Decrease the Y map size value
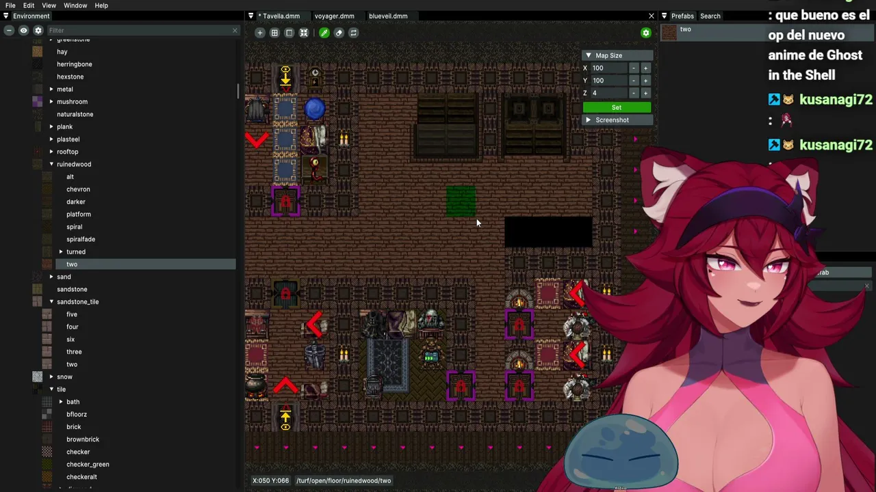Screen dimensions: 876x492 (x=634, y=81)
